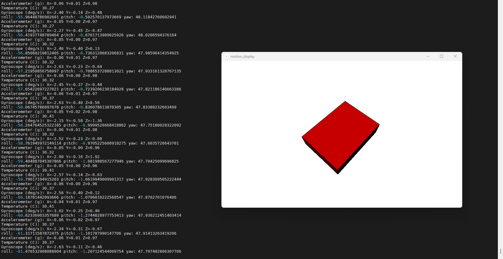Click Gyroscope line 'X=-2.63 Y=-0.40 Z=0.56'
Viewport: 503px width, 259px height.
pyautogui.click(x=50, y=103)
